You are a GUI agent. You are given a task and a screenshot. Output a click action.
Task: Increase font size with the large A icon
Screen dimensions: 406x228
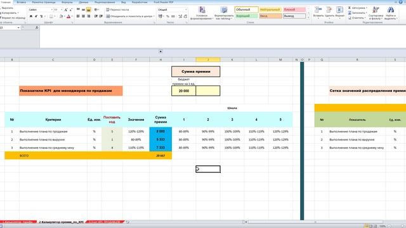click(66, 9)
